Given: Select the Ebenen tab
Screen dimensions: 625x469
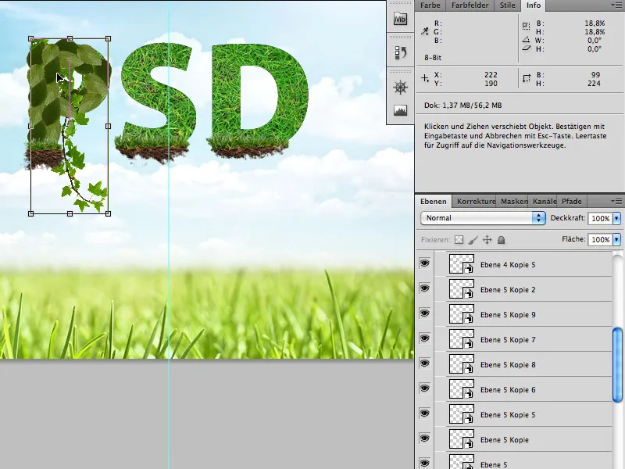Looking at the screenshot, I should click(434, 202).
